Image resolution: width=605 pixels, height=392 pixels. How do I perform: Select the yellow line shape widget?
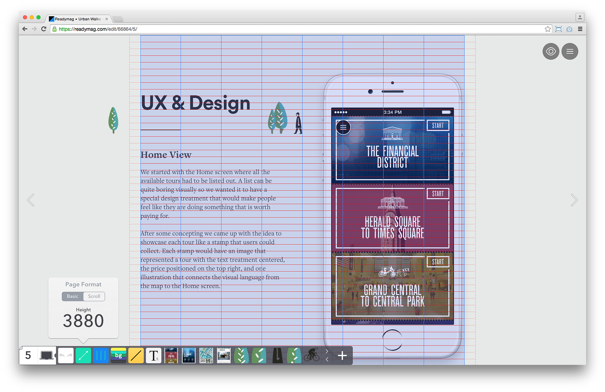[x=136, y=355]
